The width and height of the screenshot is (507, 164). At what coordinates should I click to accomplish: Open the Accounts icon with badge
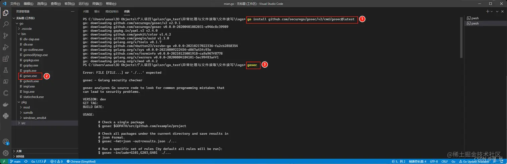pos(6,142)
